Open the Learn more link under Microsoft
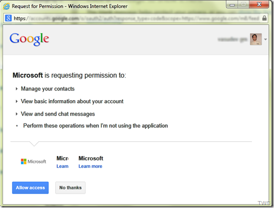The height and width of the screenshot is (208, 274). pyautogui.click(x=91, y=166)
